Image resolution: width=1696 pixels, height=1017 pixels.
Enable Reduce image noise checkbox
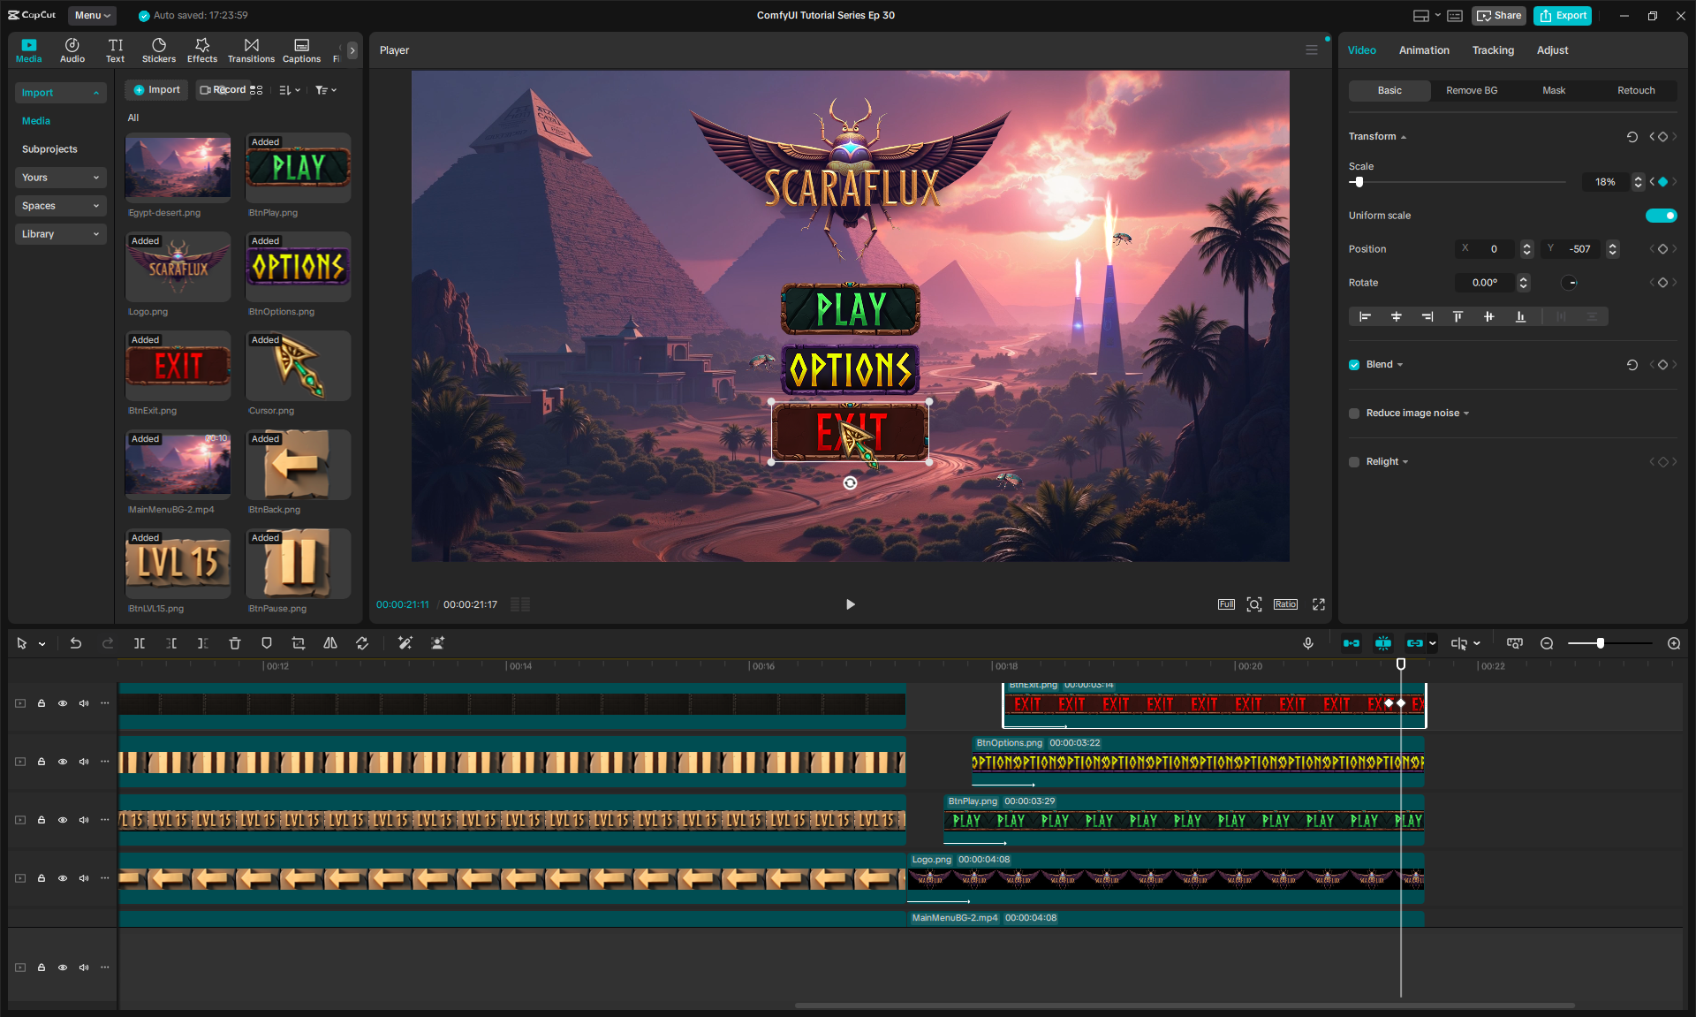click(x=1354, y=414)
